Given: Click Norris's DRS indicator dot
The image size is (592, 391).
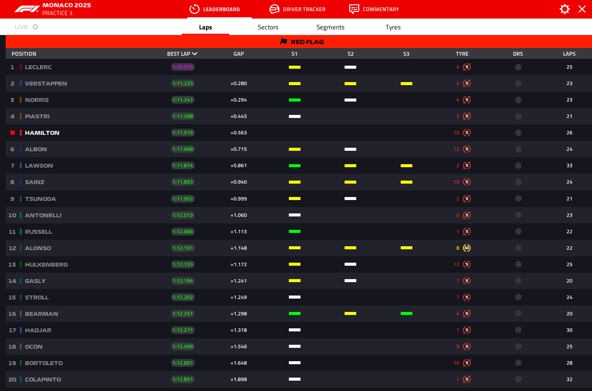Looking at the screenshot, I should click(518, 100).
